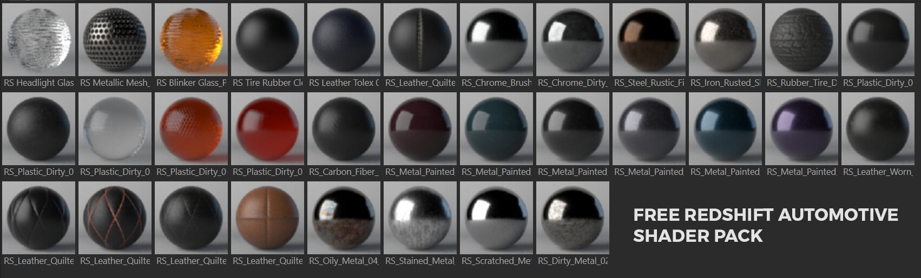Viewport: 921px width, 278px height.
Task: Select the RS_Chrome_Dirty material sphere
Action: coord(573,40)
